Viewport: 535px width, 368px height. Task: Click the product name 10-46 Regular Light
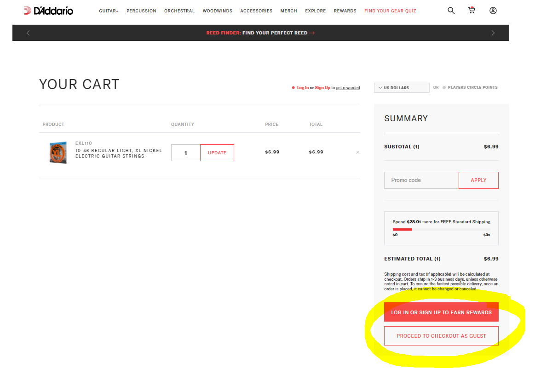coord(119,153)
